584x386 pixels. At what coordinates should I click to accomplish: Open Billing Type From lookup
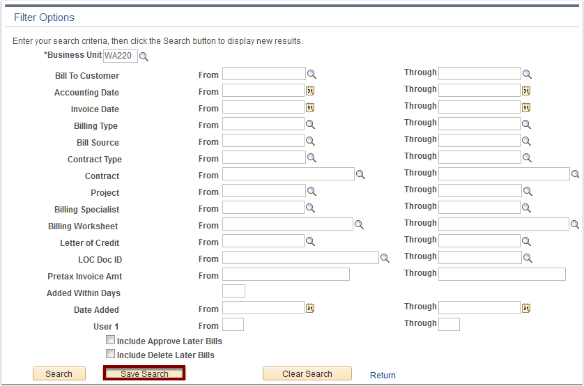[x=310, y=124]
